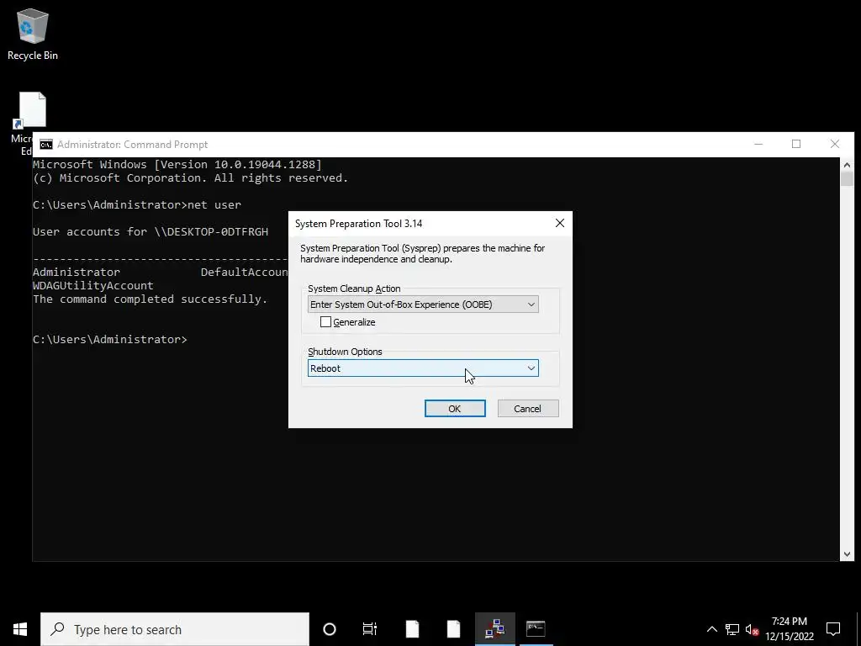Click the 'Administrator' account name in output
861x646 pixels.
pyautogui.click(x=76, y=272)
